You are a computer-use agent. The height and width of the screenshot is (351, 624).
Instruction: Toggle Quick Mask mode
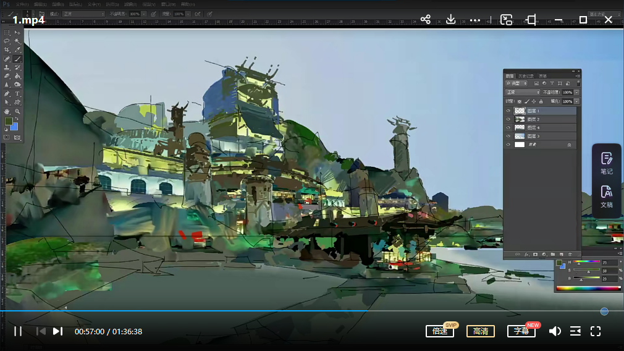(7, 137)
